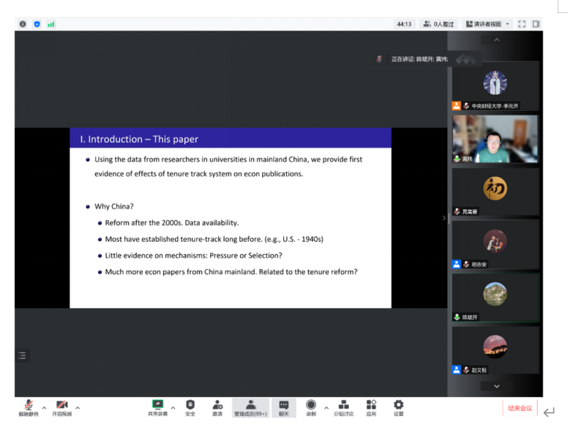Open Breakout Rooms (分组讨论)
Viewport: 568px width, 432px height.
pos(344,407)
